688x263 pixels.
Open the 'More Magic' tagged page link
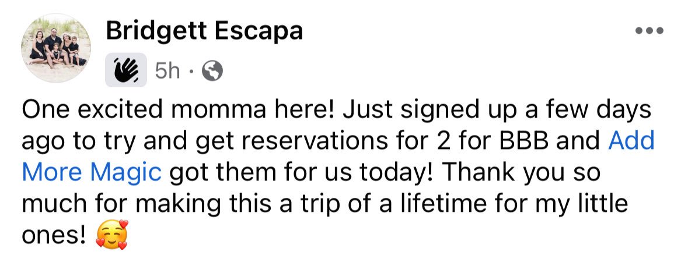point(92,172)
